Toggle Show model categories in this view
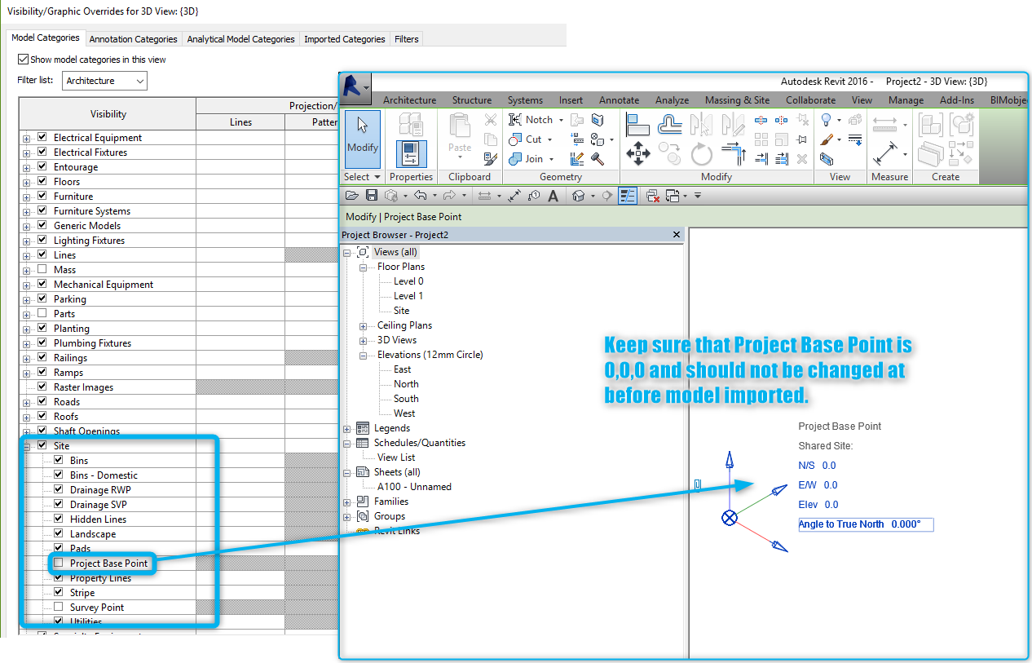This screenshot has height=663, width=1032. click(x=23, y=60)
